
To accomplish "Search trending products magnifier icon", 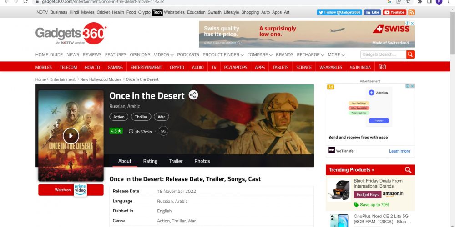I will pyautogui.click(x=408, y=170).
